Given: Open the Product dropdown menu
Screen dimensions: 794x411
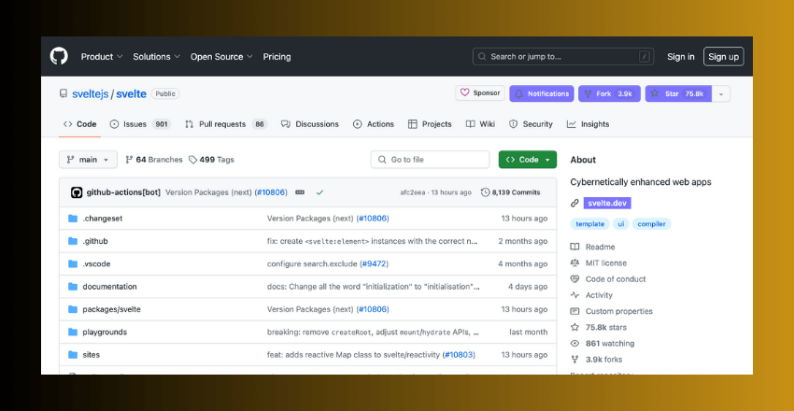Looking at the screenshot, I should click(102, 57).
